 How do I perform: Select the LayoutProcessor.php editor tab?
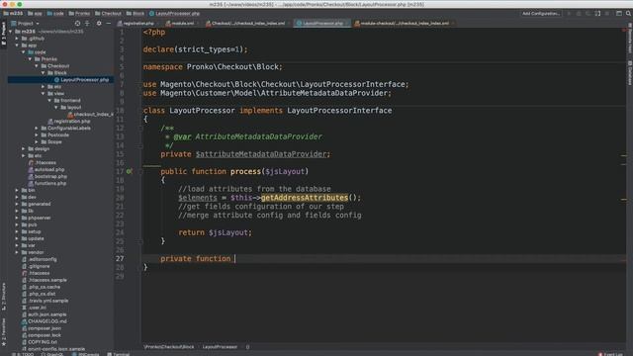pyautogui.click(x=321, y=24)
